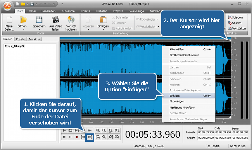This screenshot has width=252, height=150.
Task: Expand the Speichern dropdown arrow
Action: (39, 29)
